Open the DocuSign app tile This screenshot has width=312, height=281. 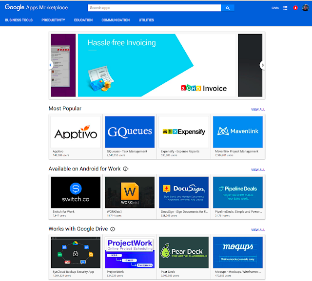pyautogui.click(x=184, y=197)
